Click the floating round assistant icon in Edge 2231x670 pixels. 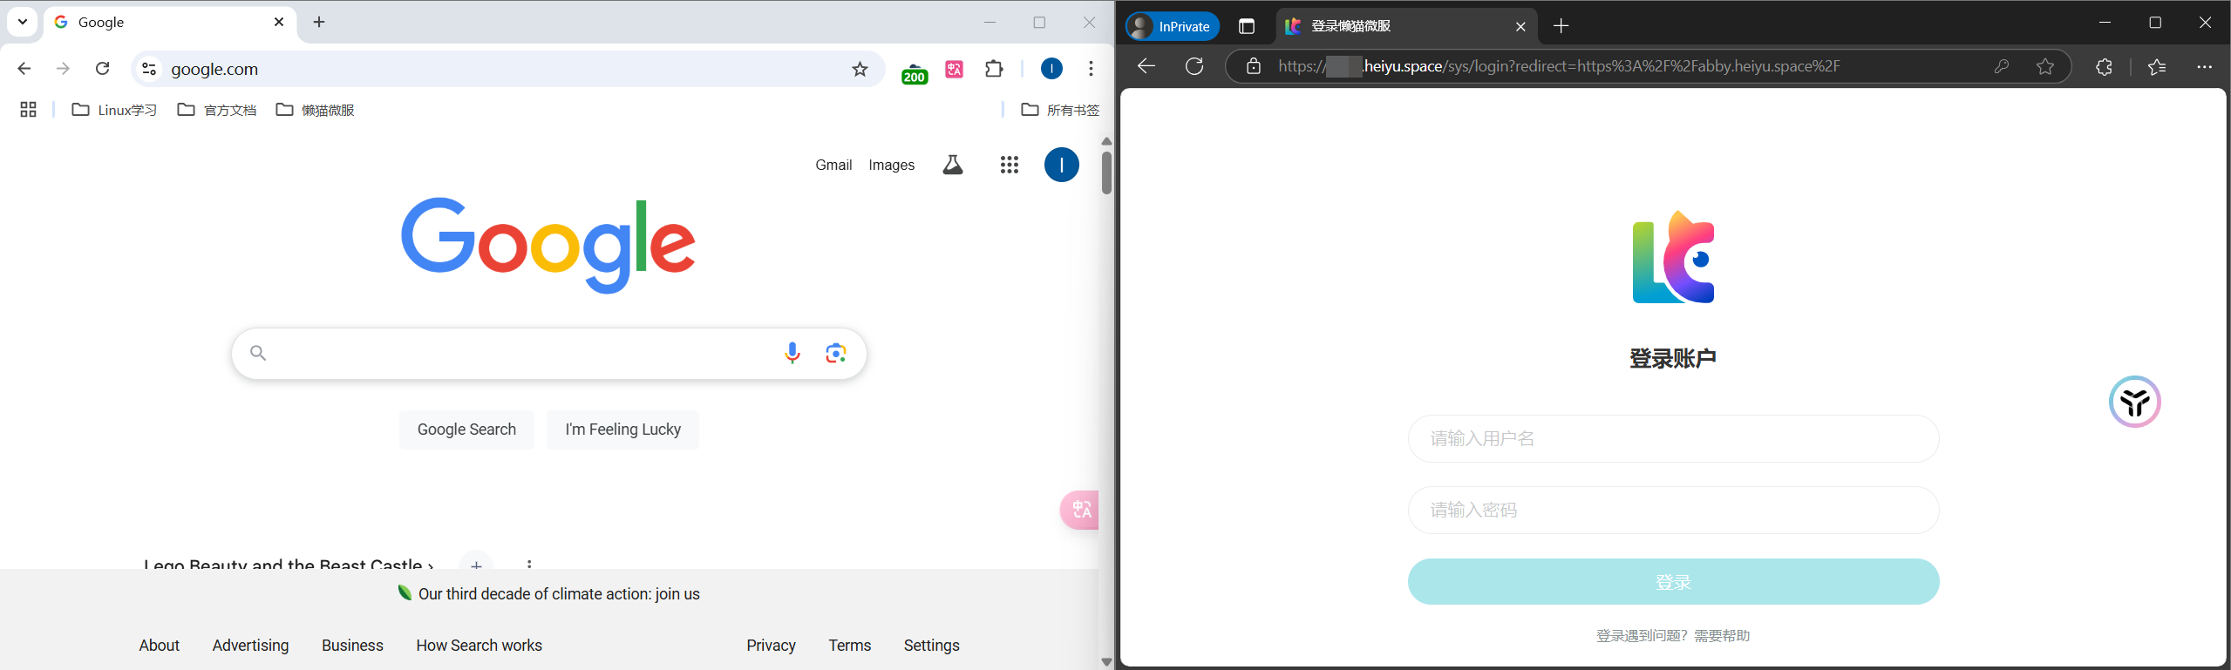[x=2135, y=402]
